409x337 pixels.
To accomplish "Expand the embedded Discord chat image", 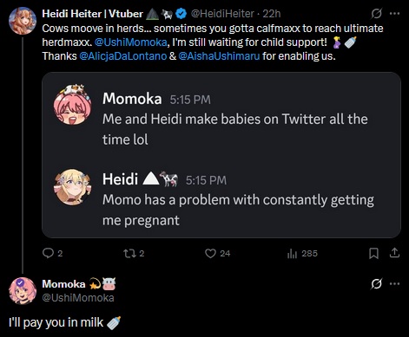I will coord(221,155).
